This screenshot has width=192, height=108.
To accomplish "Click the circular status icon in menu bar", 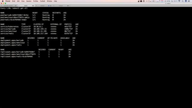I will pyautogui.click(x=144, y=1).
